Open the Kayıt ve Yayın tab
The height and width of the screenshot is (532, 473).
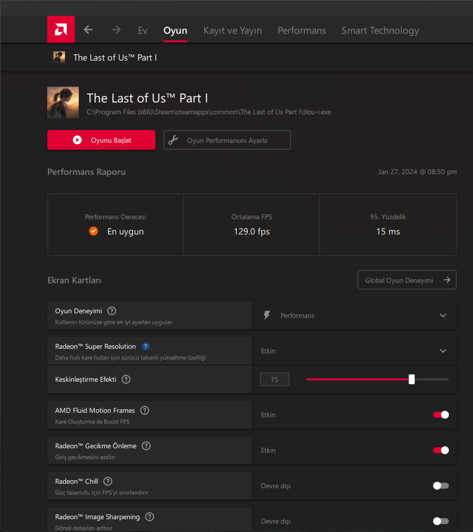point(233,31)
